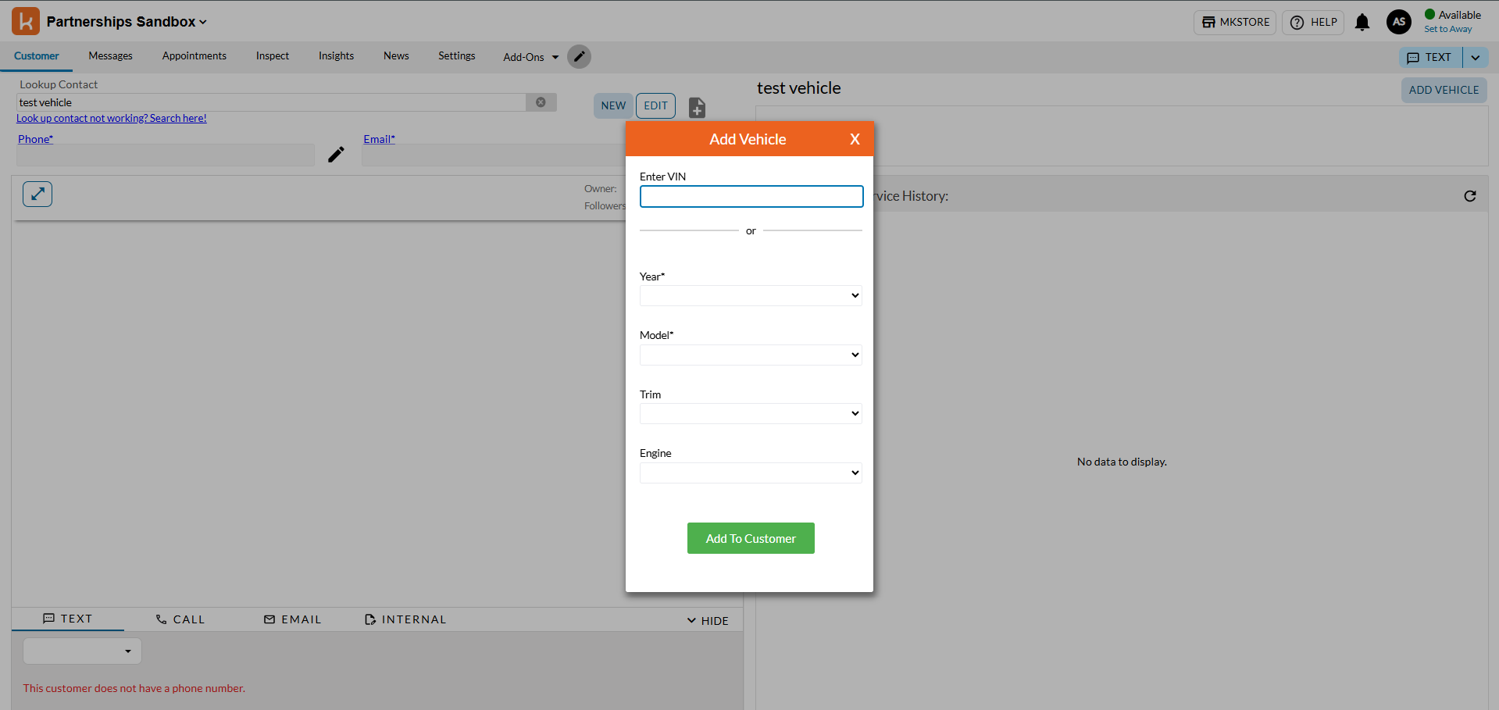Set status to Away
Screen dimensions: 1499x710
click(x=1447, y=30)
